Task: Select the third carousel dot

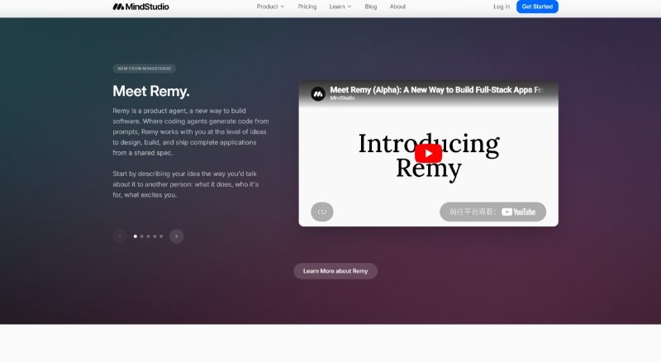Action: tap(148, 236)
